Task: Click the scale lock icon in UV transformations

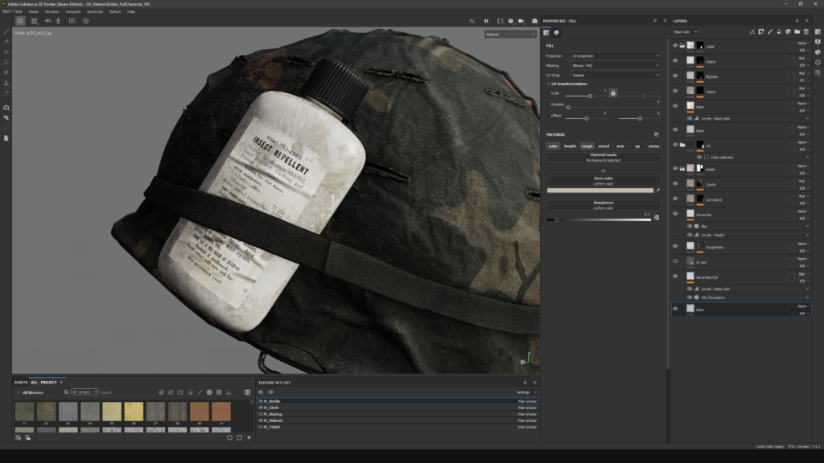Action: pyautogui.click(x=612, y=93)
